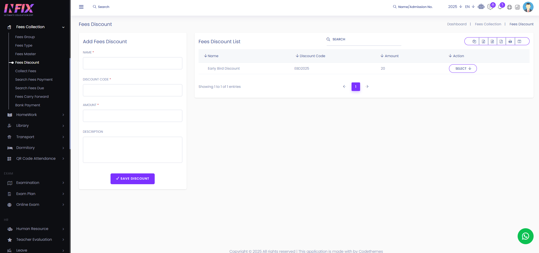The width and height of the screenshot is (539, 253).
Task: Expand the Transport menu
Action: click(x=36, y=137)
